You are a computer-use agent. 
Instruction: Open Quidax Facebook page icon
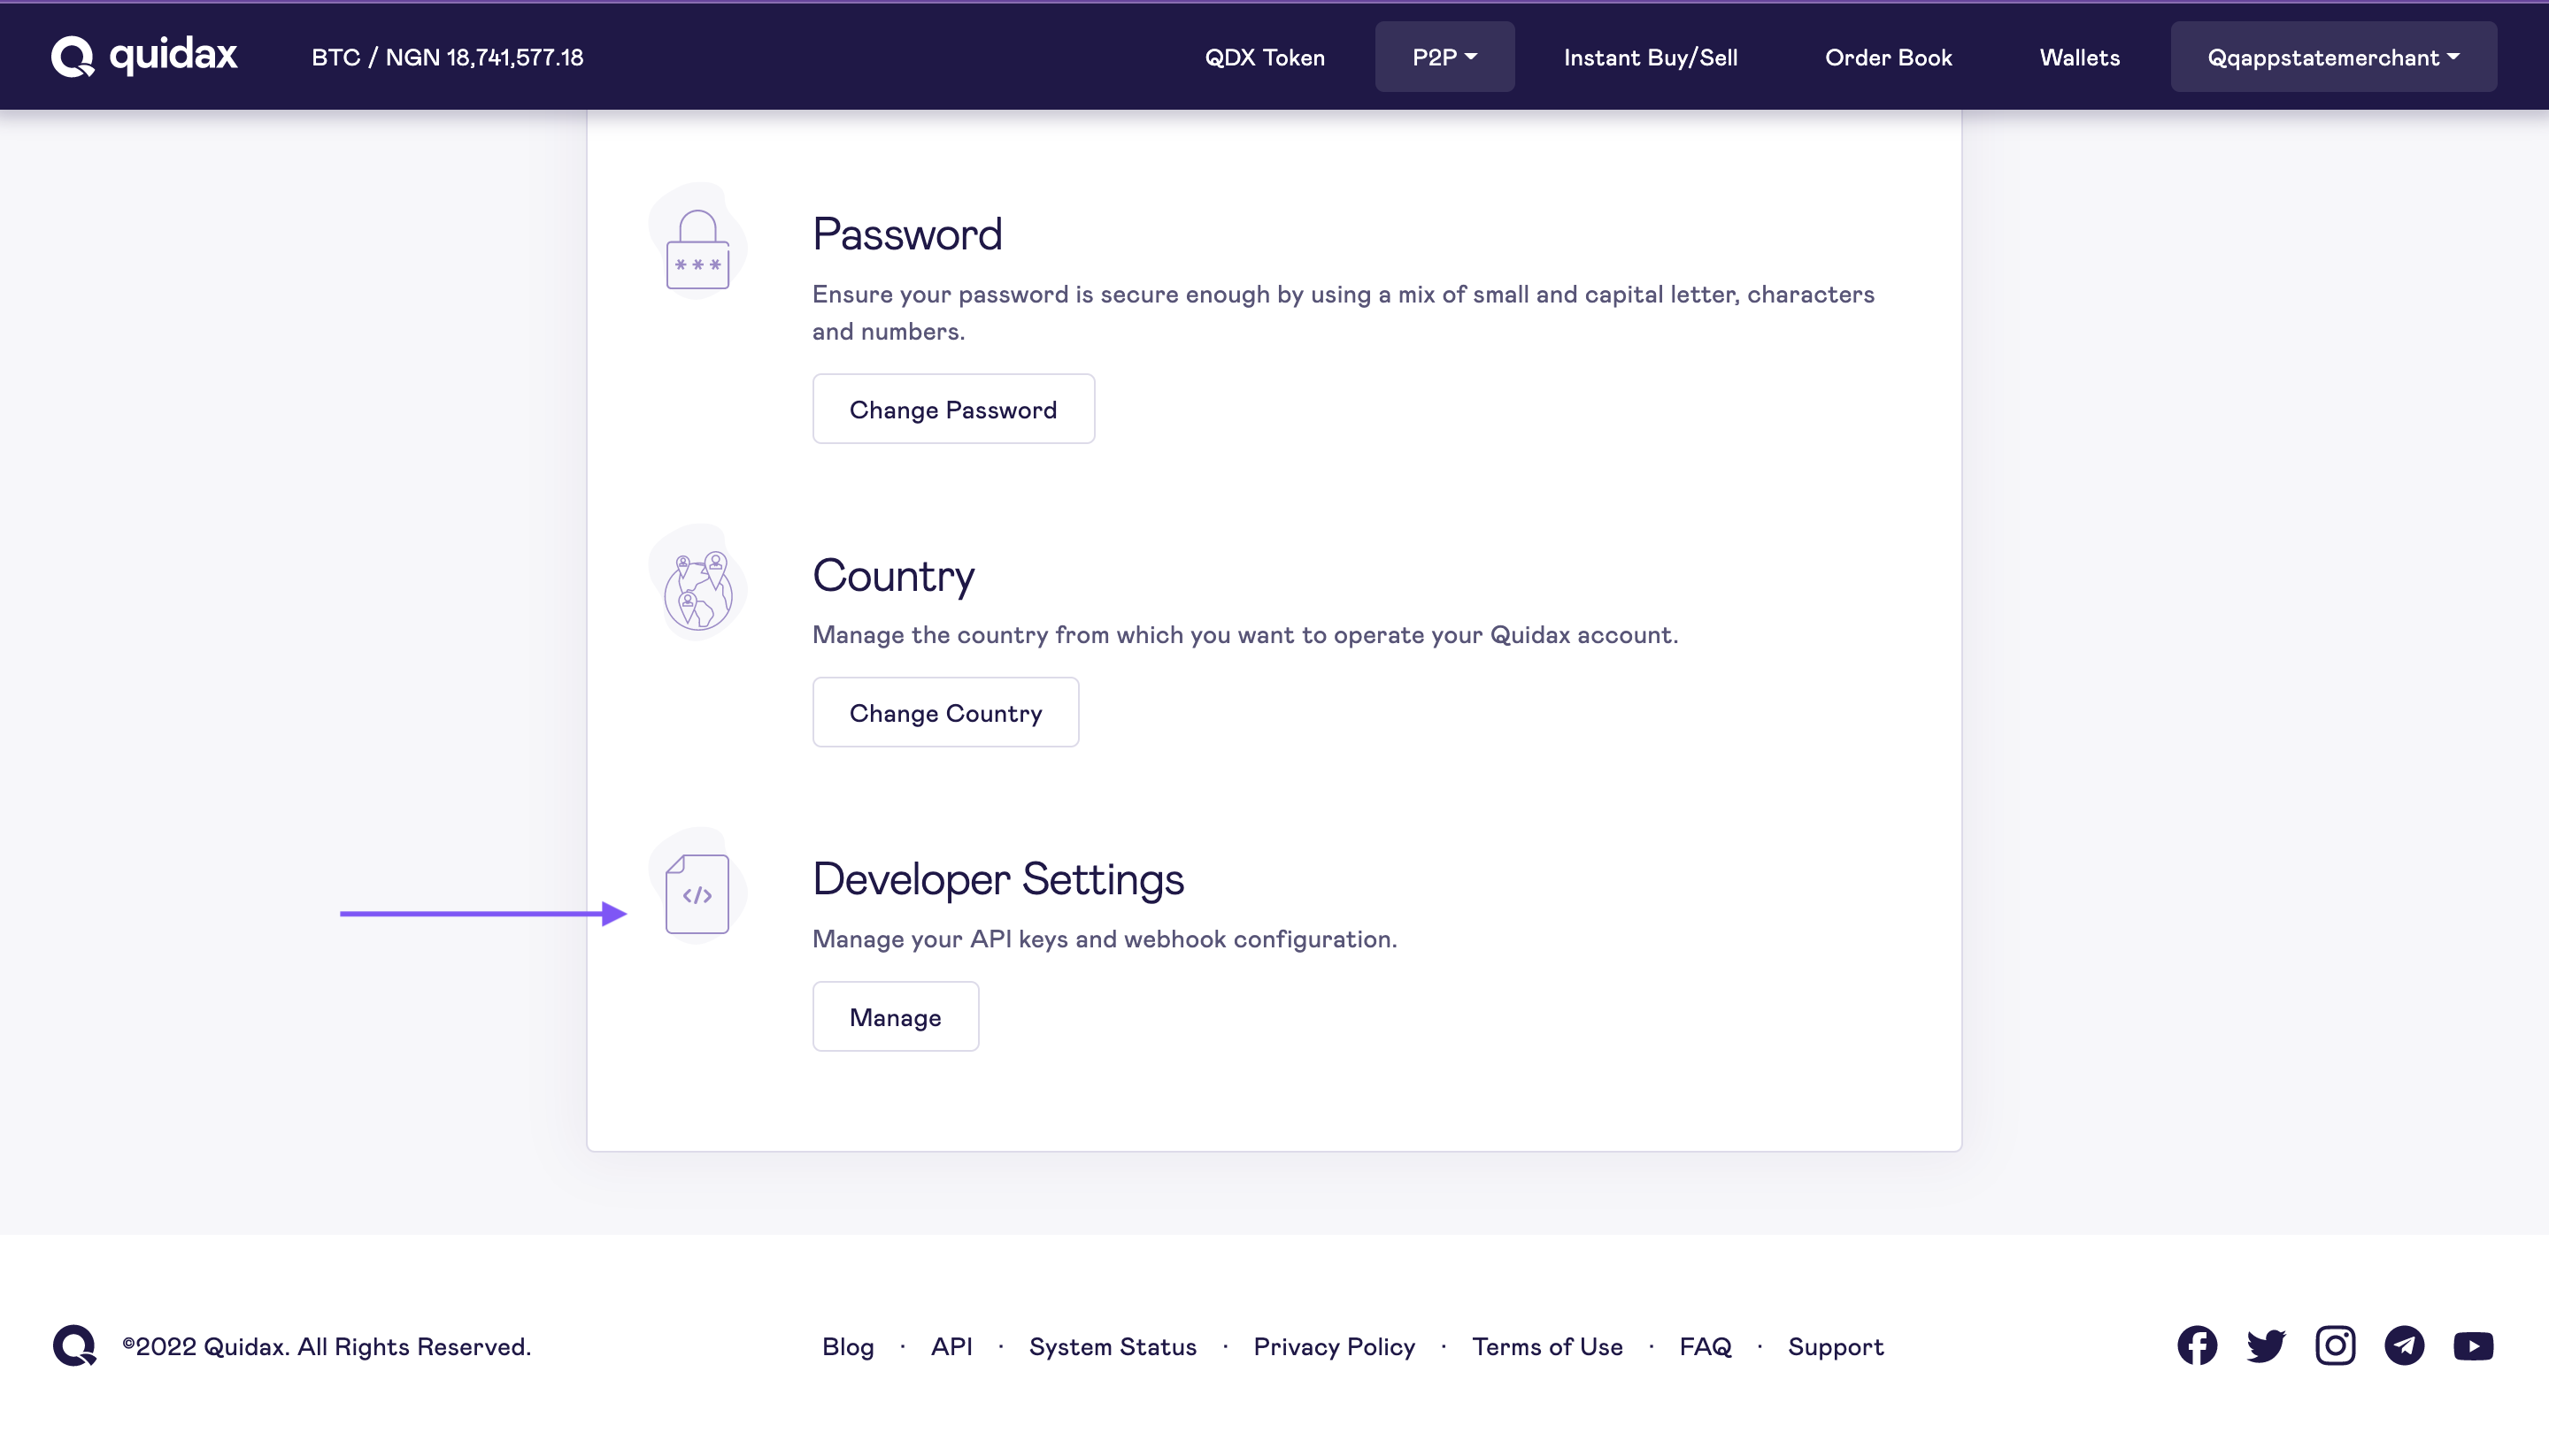click(2197, 1345)
